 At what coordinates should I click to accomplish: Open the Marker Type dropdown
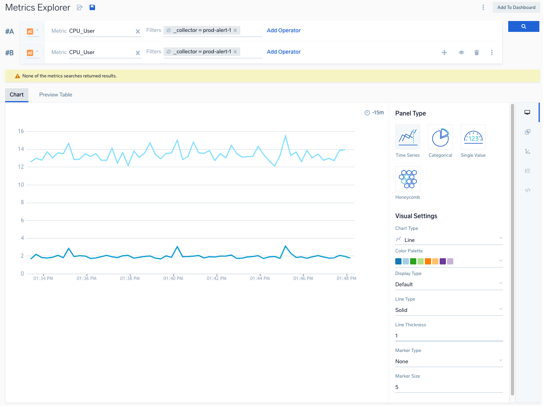(449, 361)
